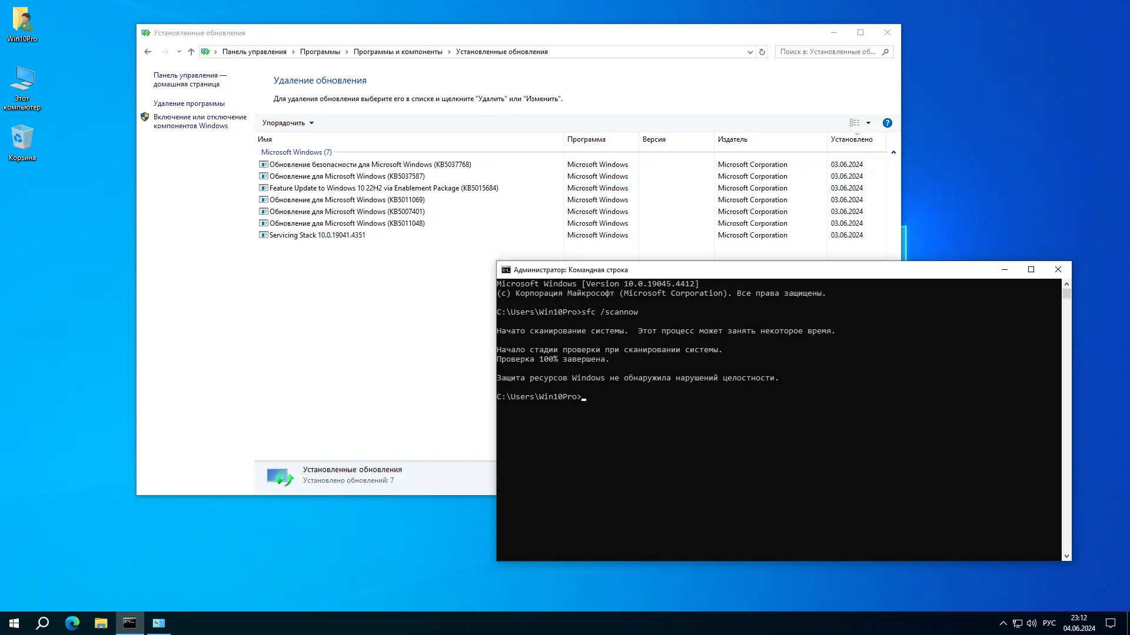This screenshot has height=635, width=1130.
Task: Click the updates search input field
Action: coord(827,52)
